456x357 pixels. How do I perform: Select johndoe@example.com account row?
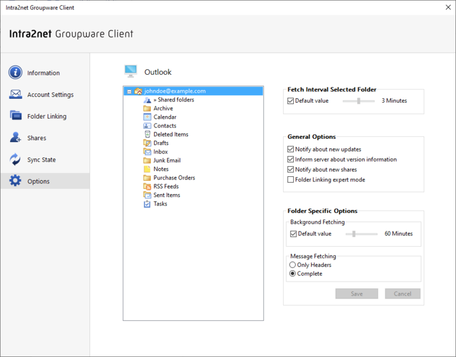pos(193,91)
